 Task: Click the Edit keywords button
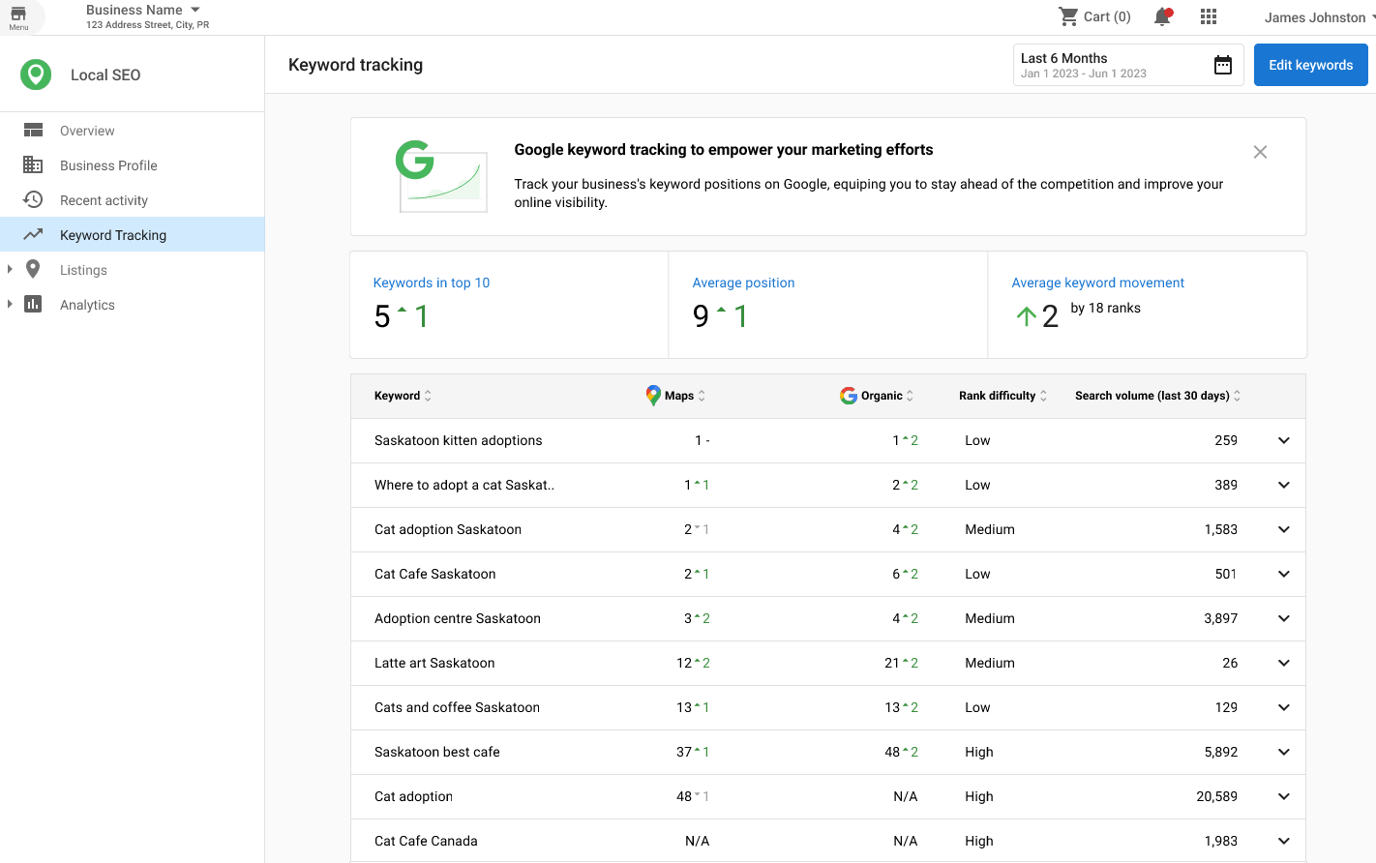tap(1310, 65)
